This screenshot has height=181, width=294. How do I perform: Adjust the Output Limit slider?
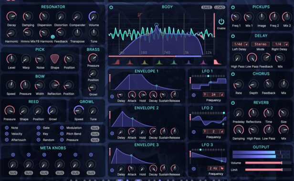point(268,170)
